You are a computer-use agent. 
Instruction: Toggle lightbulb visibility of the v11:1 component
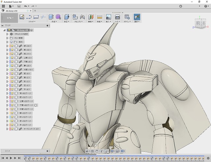click(12, 54)
